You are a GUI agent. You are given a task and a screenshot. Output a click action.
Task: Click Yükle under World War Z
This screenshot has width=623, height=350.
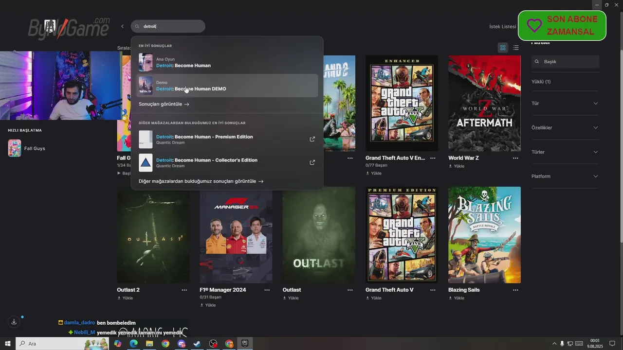[456, 166]
